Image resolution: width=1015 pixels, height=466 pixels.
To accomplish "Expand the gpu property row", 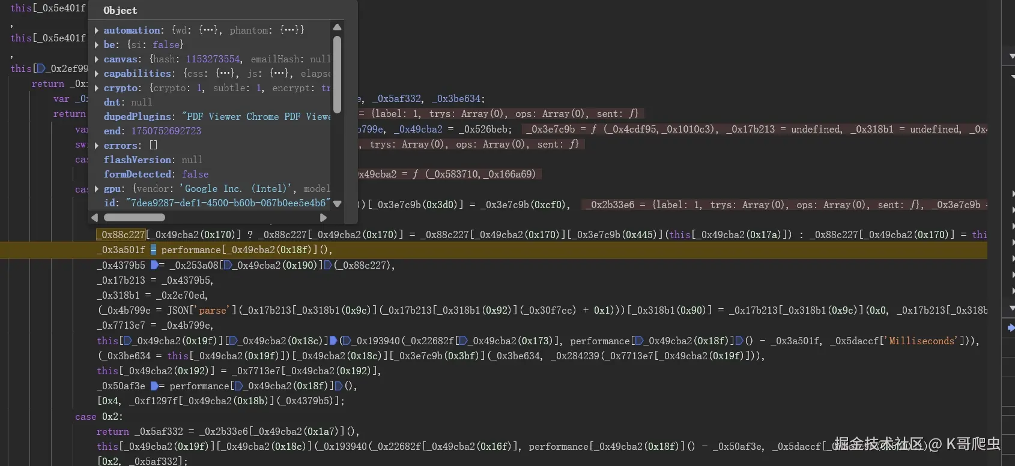I will [x=97, y=188].
